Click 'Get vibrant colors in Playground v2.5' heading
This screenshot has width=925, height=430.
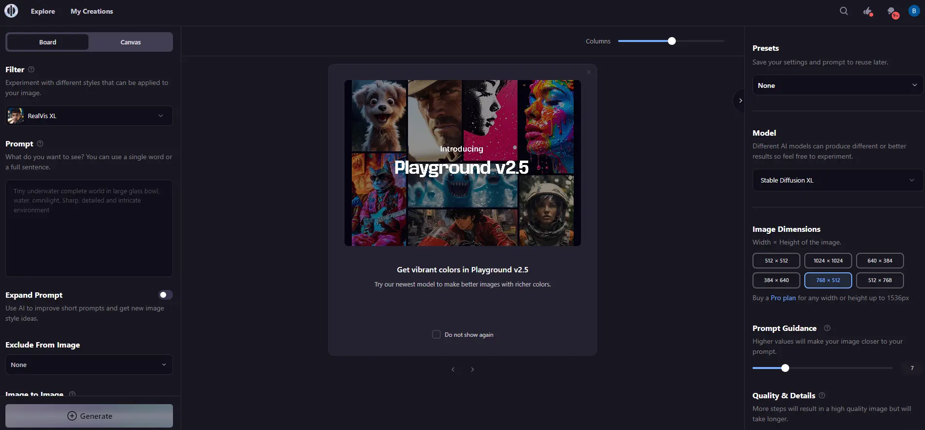(x=462, y=269)
